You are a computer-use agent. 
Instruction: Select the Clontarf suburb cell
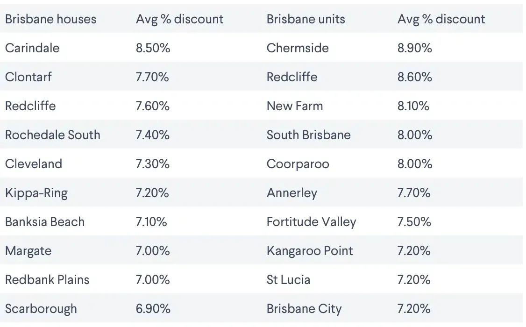coord(28,77)
